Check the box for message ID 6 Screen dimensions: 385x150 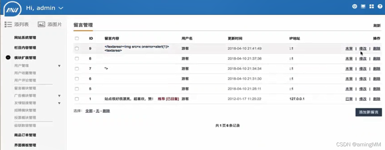[x=77, y=79]
